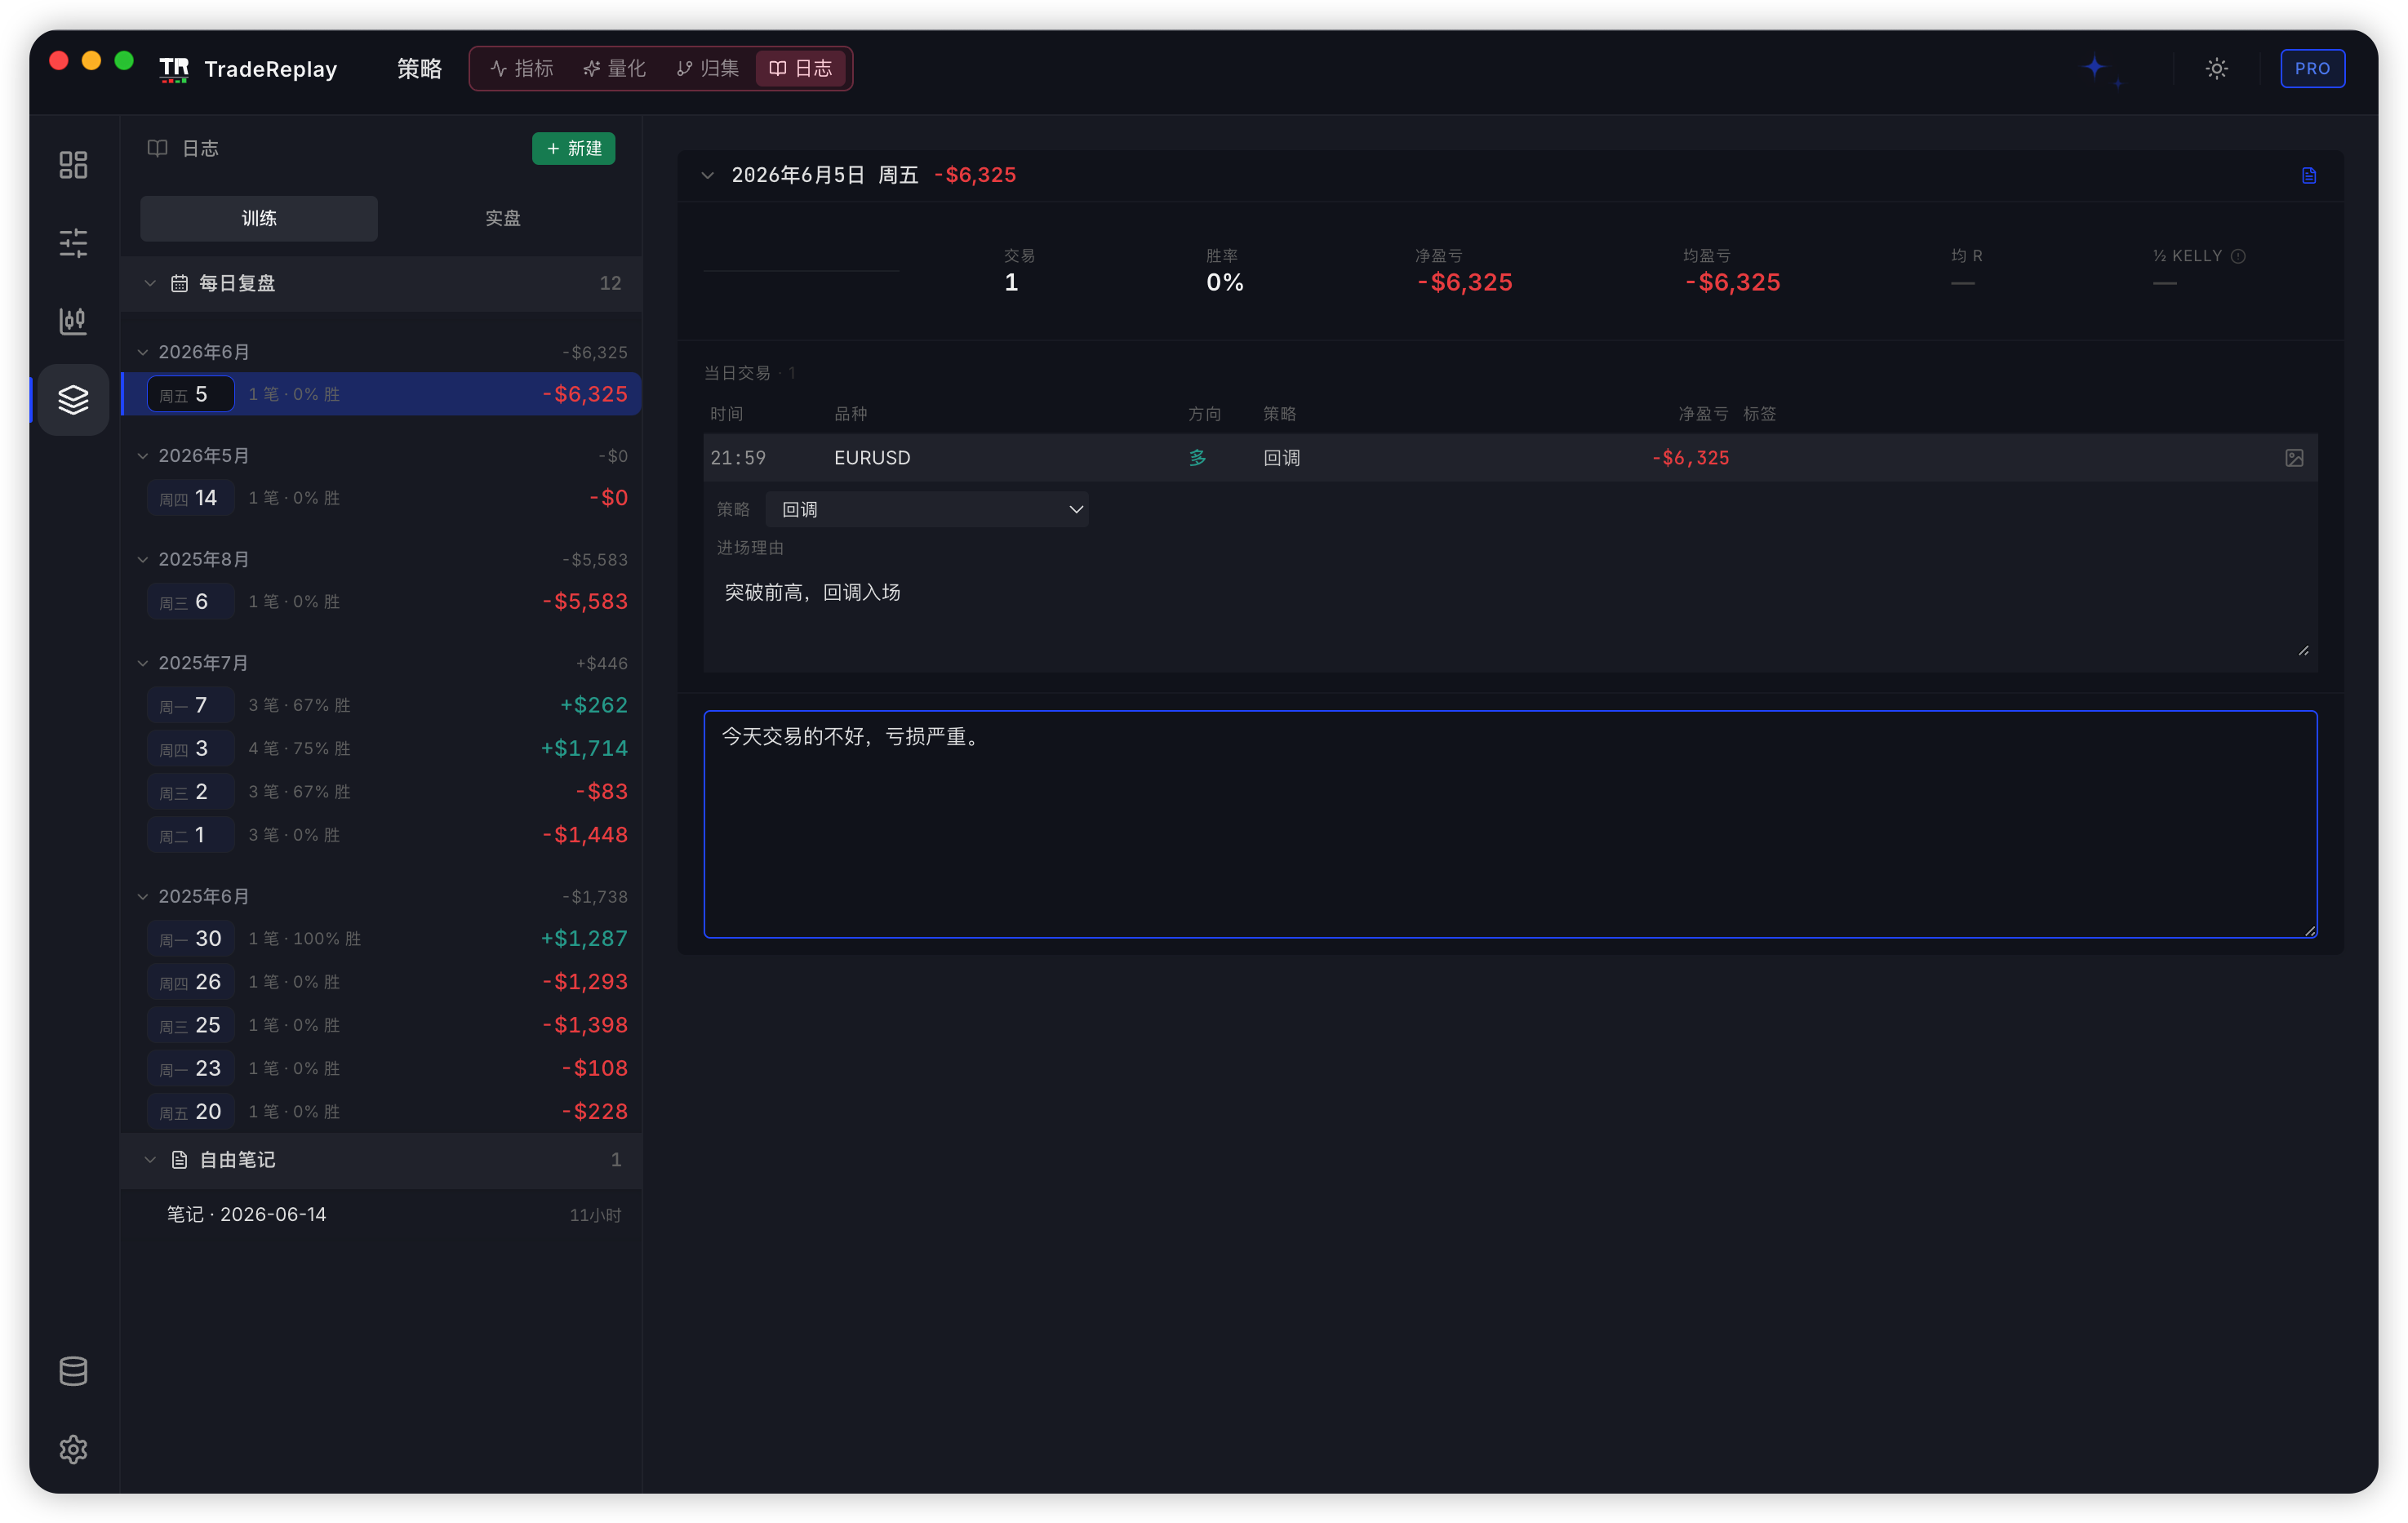The width and height of the screenshot is (2408, 1523).
Task: Select the 实盘 tab
Action: tap(502, 218)
